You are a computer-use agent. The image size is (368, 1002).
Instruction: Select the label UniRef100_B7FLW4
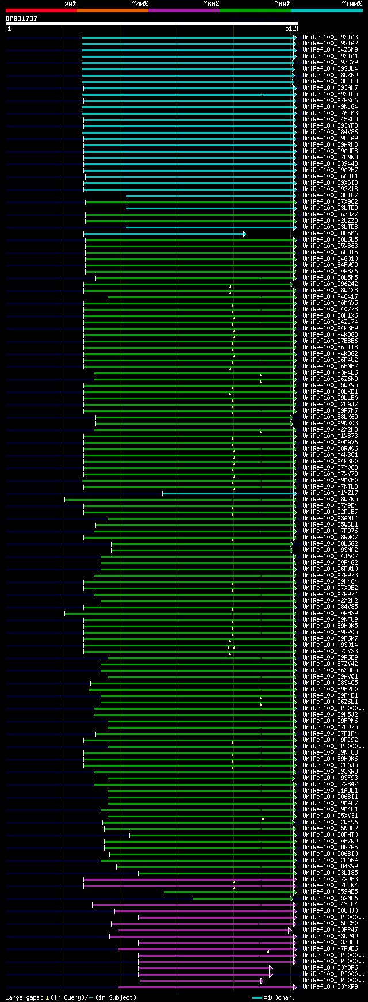(x=330, y=886)
